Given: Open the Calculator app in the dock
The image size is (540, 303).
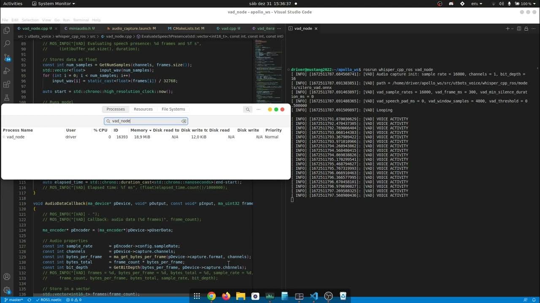Looking at the screenshot, I should pos(285,296).
